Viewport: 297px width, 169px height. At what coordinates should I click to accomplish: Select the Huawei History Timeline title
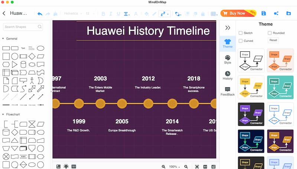click(148, 31)
